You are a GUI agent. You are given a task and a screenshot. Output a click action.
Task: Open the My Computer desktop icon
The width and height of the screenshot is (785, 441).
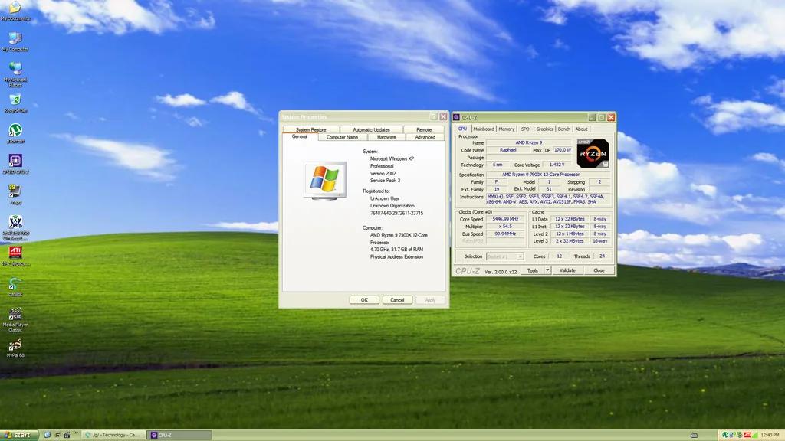pos(15,42)
